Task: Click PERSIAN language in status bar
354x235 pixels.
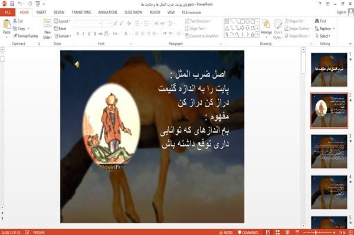Action: (38, 233)
